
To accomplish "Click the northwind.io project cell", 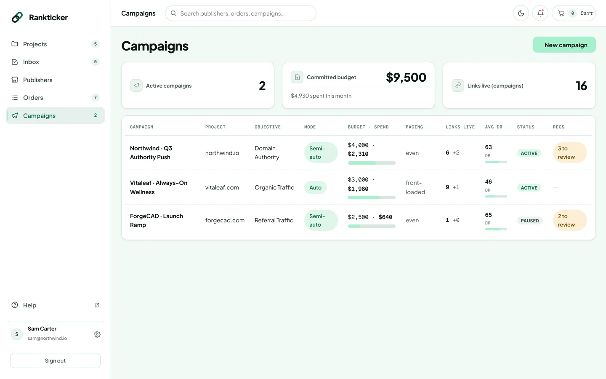I will pos(222,153).
